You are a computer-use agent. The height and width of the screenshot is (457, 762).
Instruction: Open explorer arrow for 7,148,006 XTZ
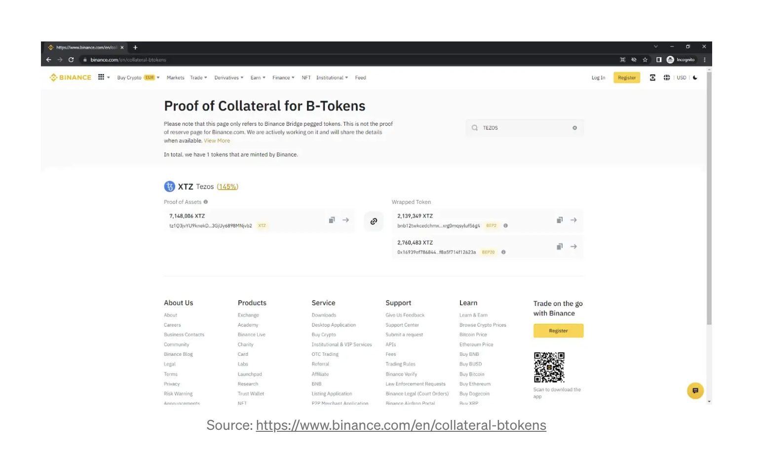pyautogui.click(x=346, y=220)
